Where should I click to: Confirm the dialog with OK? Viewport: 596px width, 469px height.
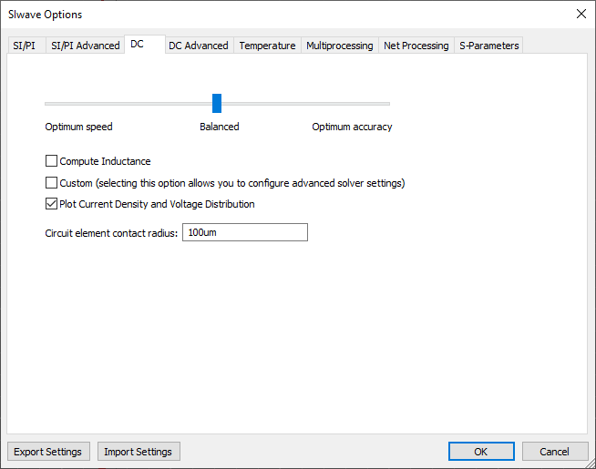click(480, 452)
